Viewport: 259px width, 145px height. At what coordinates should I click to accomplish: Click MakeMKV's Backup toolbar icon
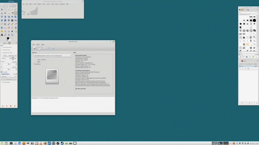44,48
